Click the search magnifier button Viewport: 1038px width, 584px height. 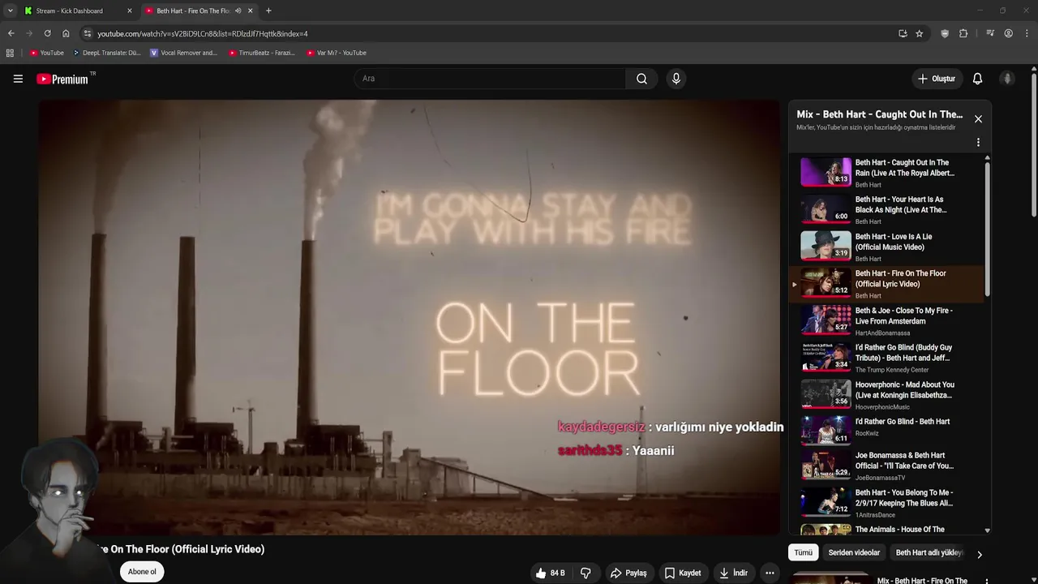(641, 79)
